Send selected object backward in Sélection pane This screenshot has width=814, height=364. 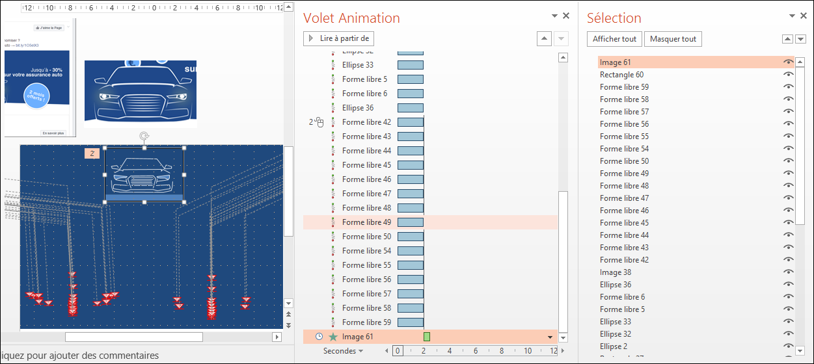pos(800,39)
